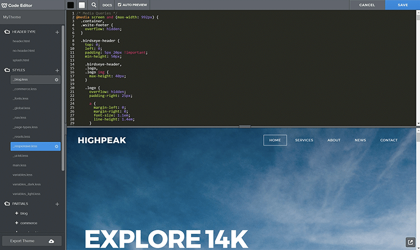Open settings gear for _blog.less
Image resolution: width=420 pixels, height=250 pixels.
tap(56, 80)
